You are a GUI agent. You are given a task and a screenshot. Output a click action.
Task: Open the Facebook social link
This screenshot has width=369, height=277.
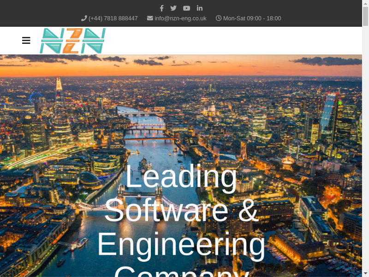pyautogui.click(x=161, y=8)
